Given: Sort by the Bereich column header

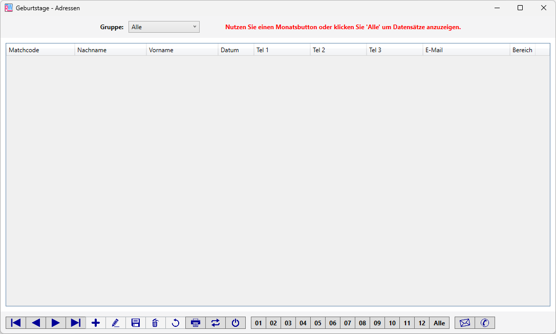Looking at the screenshot, I should [523, 50].
